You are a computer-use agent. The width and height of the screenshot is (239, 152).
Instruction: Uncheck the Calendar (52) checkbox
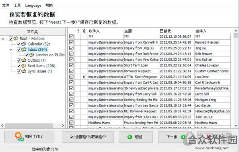[19, 44]
